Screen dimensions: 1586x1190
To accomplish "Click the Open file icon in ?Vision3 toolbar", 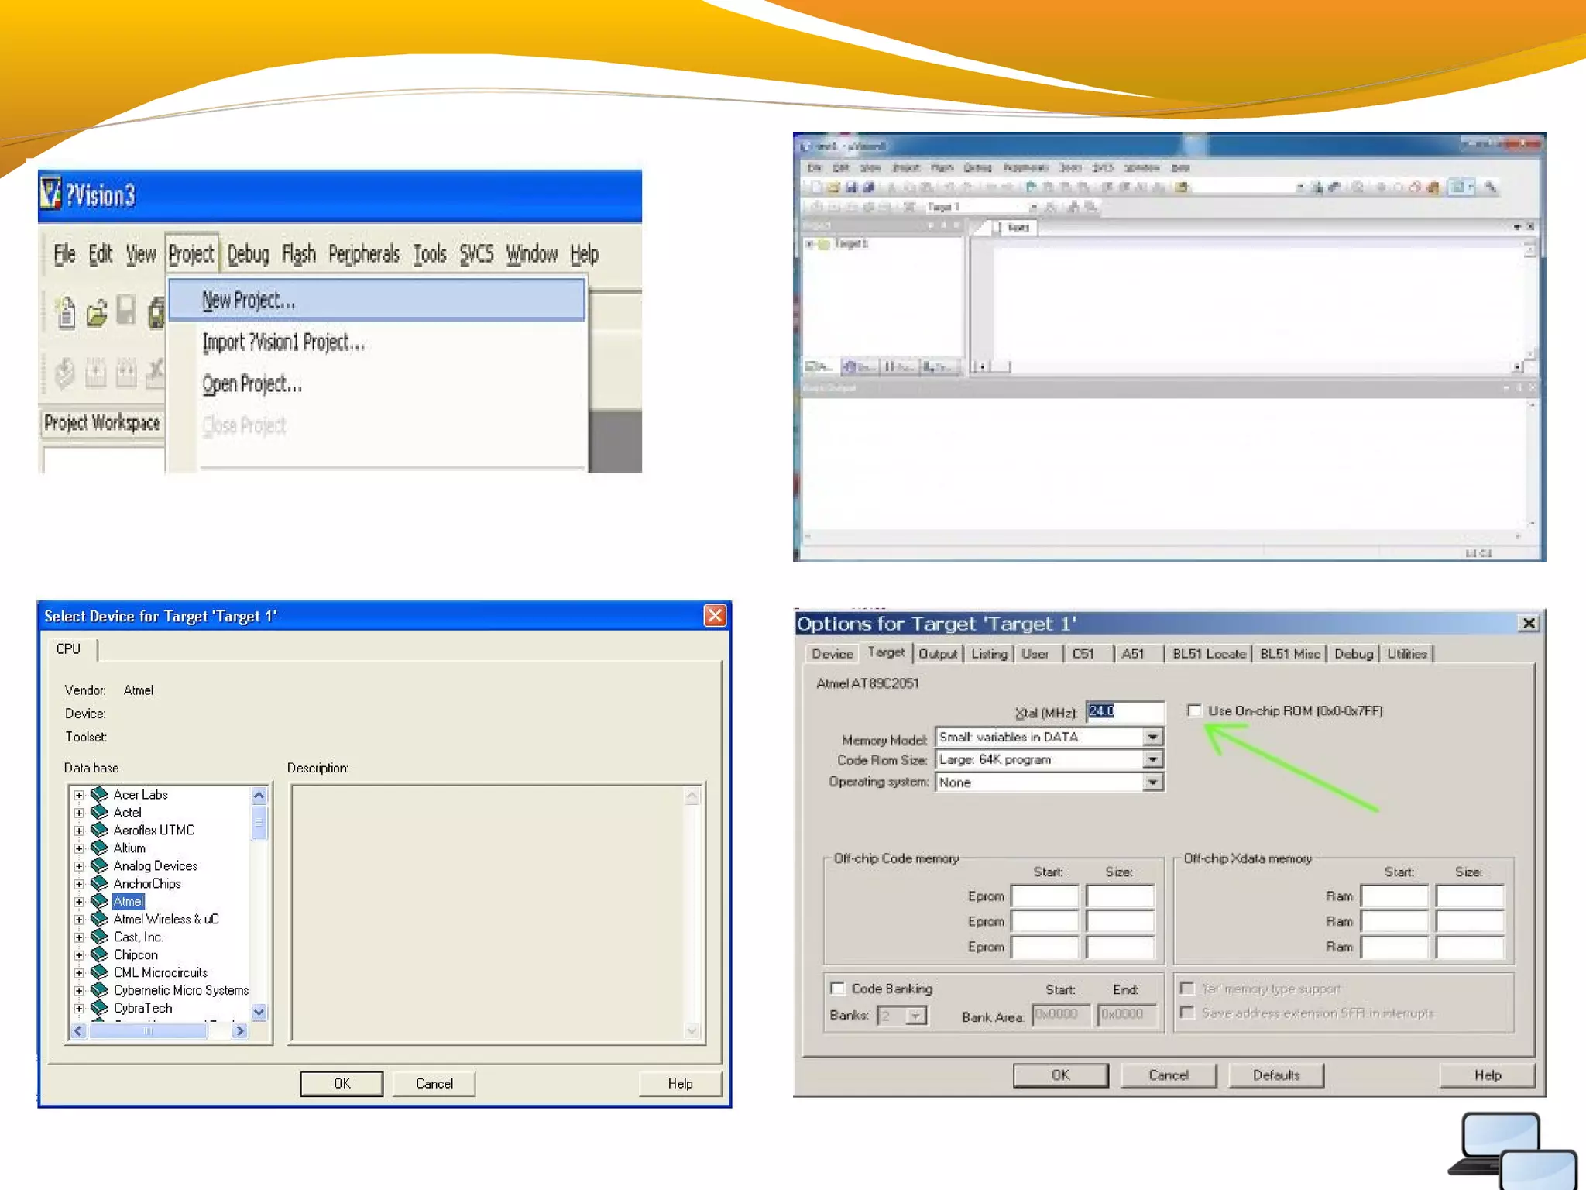I will (x=97, y=313).
